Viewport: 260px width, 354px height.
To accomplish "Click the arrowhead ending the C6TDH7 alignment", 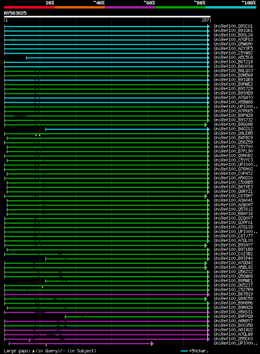I will pyautogui.click(x=206, y=196).
